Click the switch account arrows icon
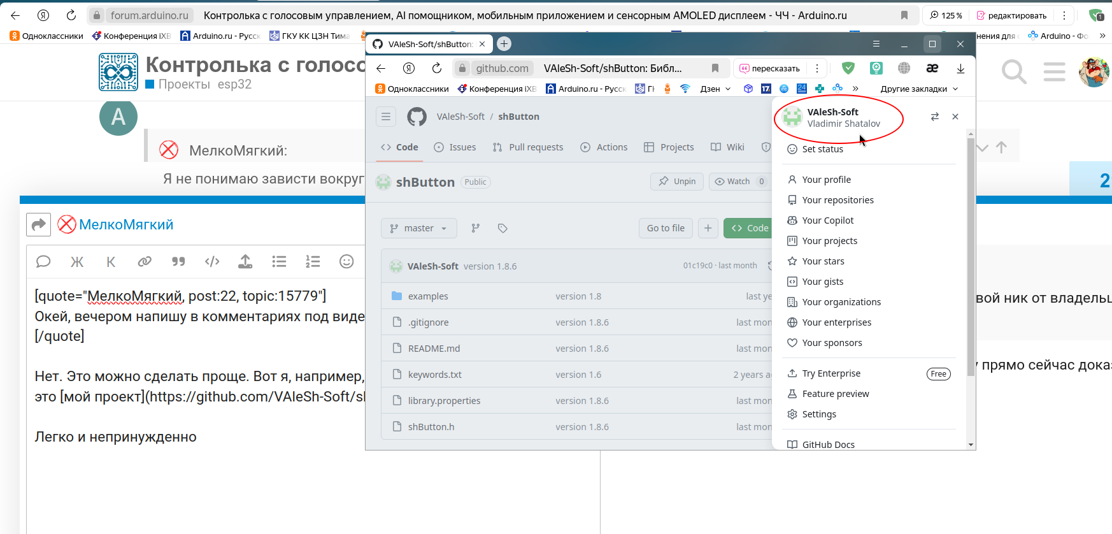 coord(935,117)
